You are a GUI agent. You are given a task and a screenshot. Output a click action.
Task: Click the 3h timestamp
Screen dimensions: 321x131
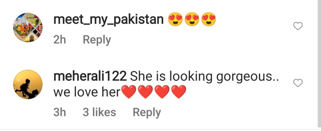tap(60, 112)
